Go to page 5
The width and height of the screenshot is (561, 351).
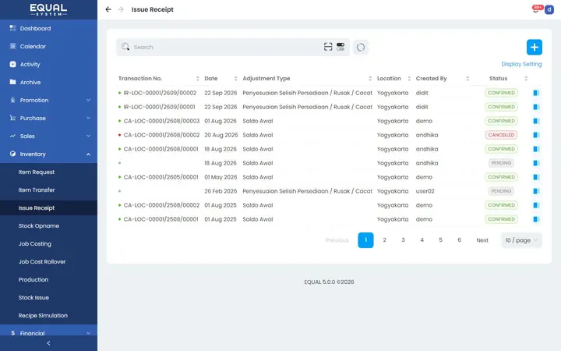(x=440, y=240)
